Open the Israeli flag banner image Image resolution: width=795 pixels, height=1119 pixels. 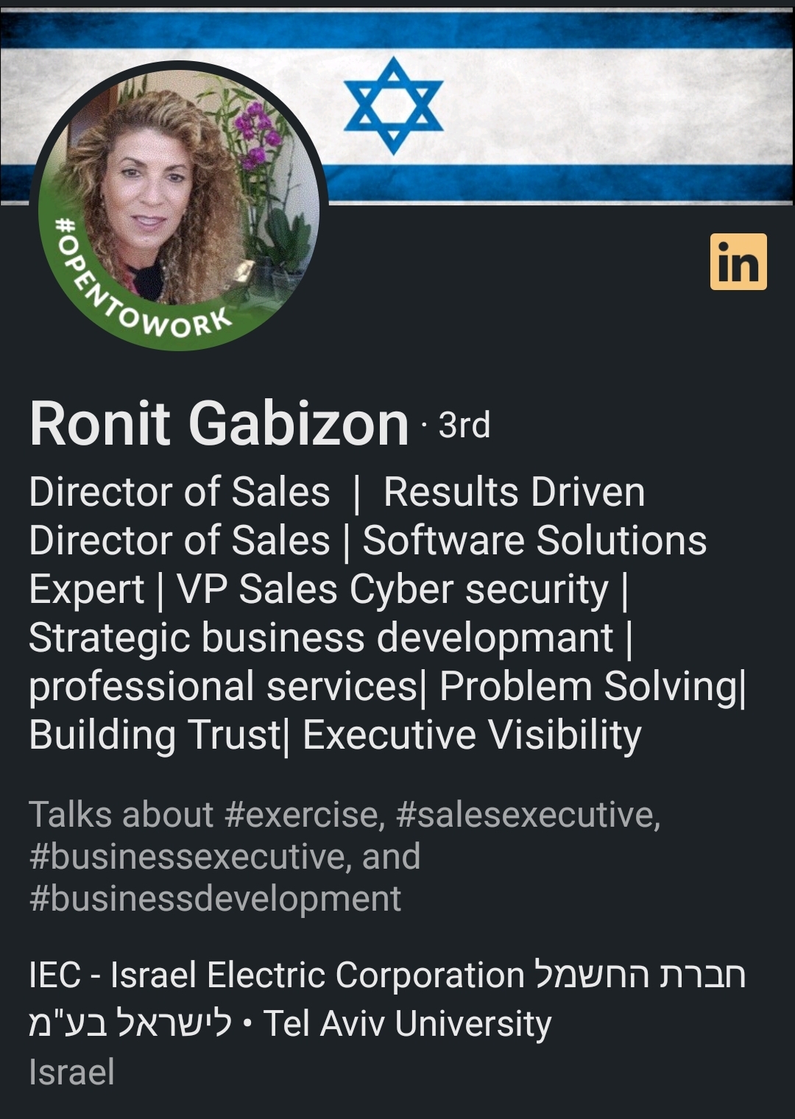coord(397,107)
